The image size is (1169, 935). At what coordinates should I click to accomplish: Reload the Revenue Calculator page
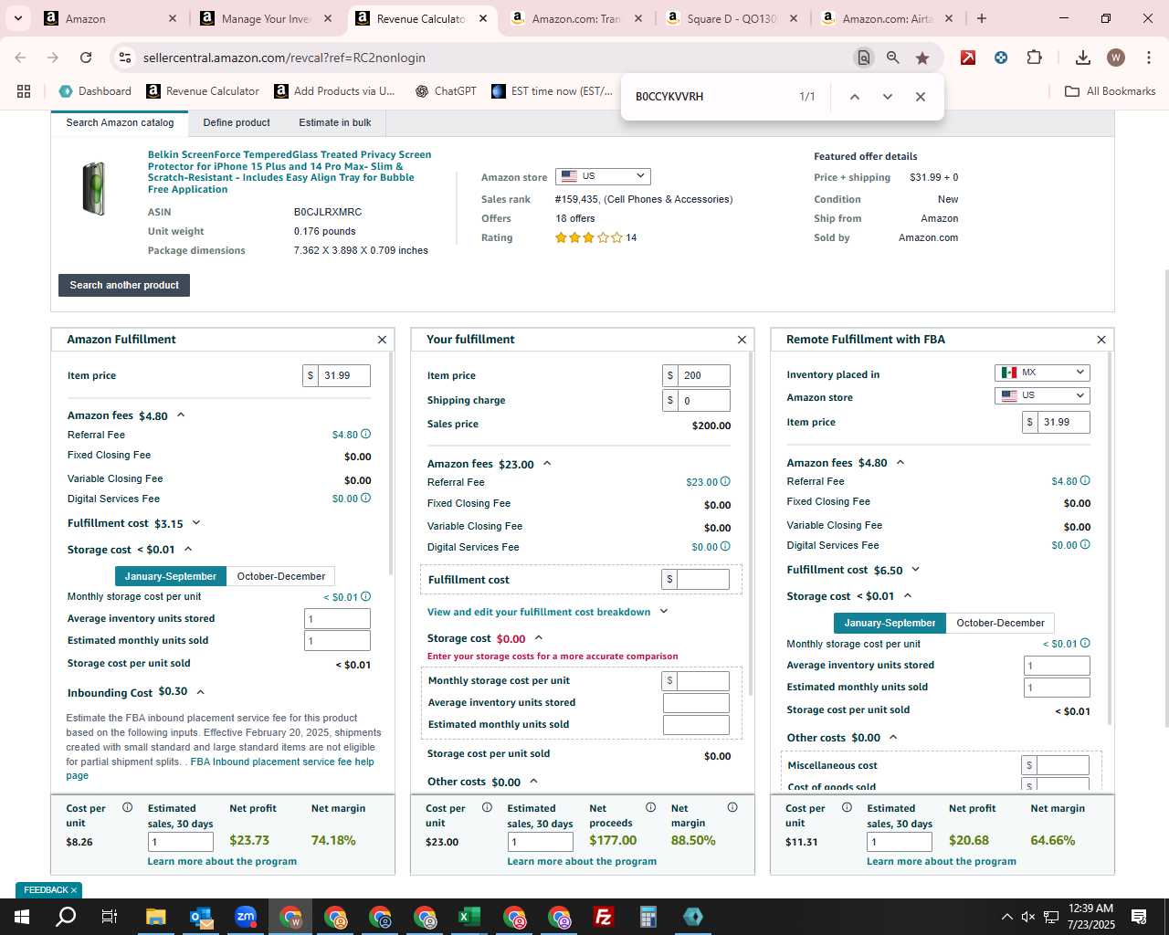86,58
